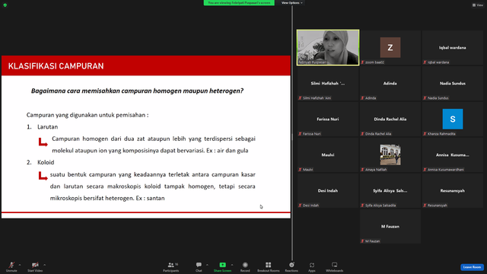Select Maulvi participant tile
The height and width of the screenshot is (274, 487).
point(328,155)
